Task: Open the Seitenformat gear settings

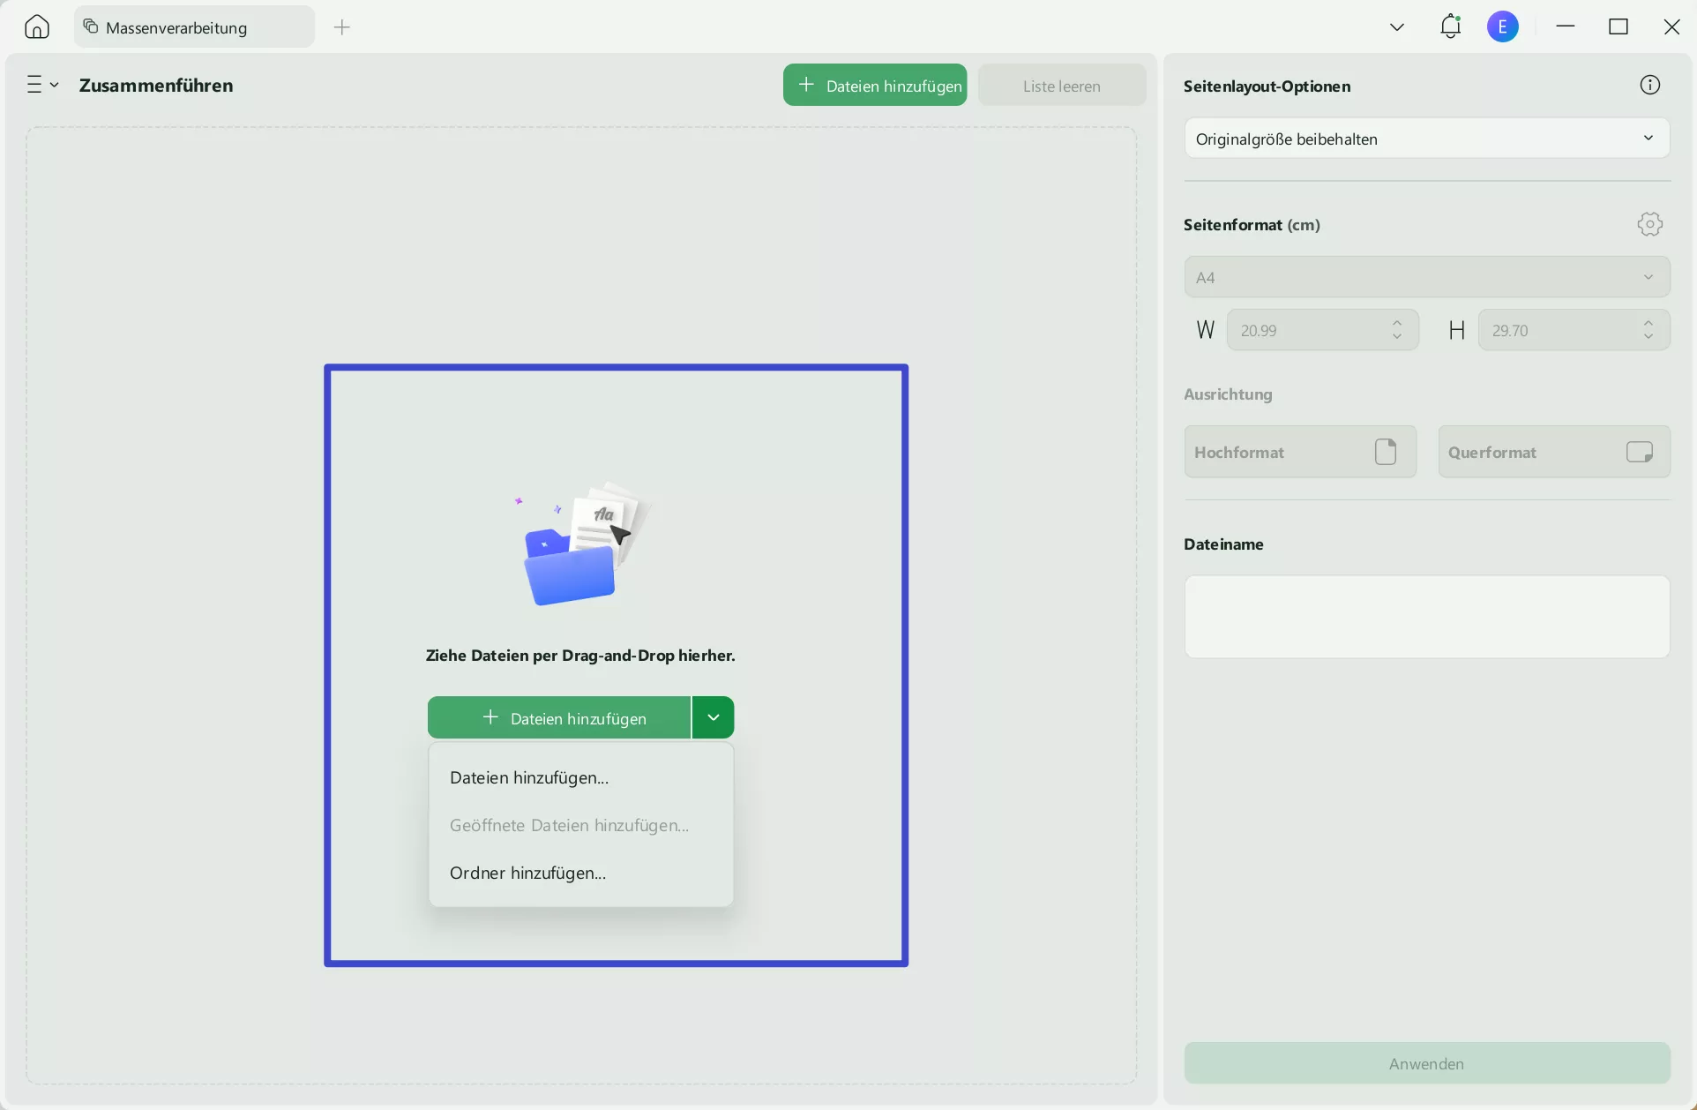Action: pyautogui.click(x=1649, y=224)
